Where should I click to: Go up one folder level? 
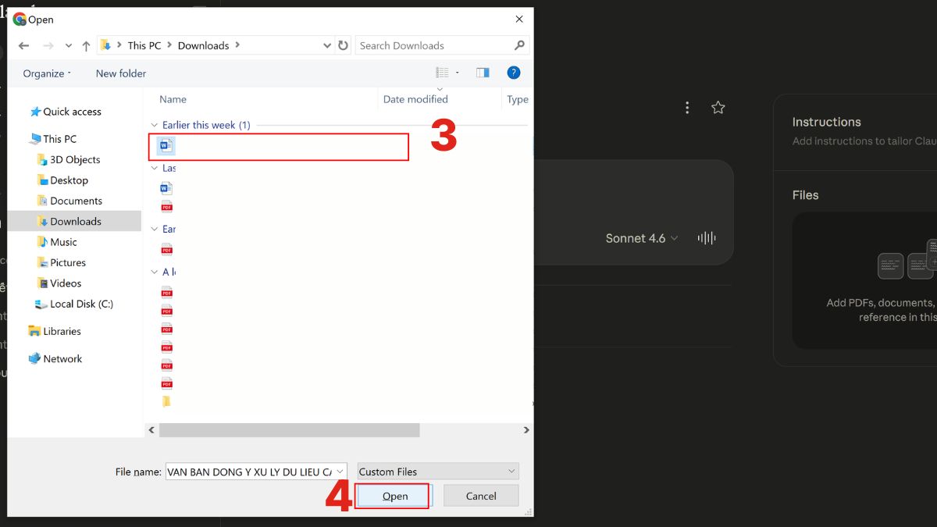point(86,46)
